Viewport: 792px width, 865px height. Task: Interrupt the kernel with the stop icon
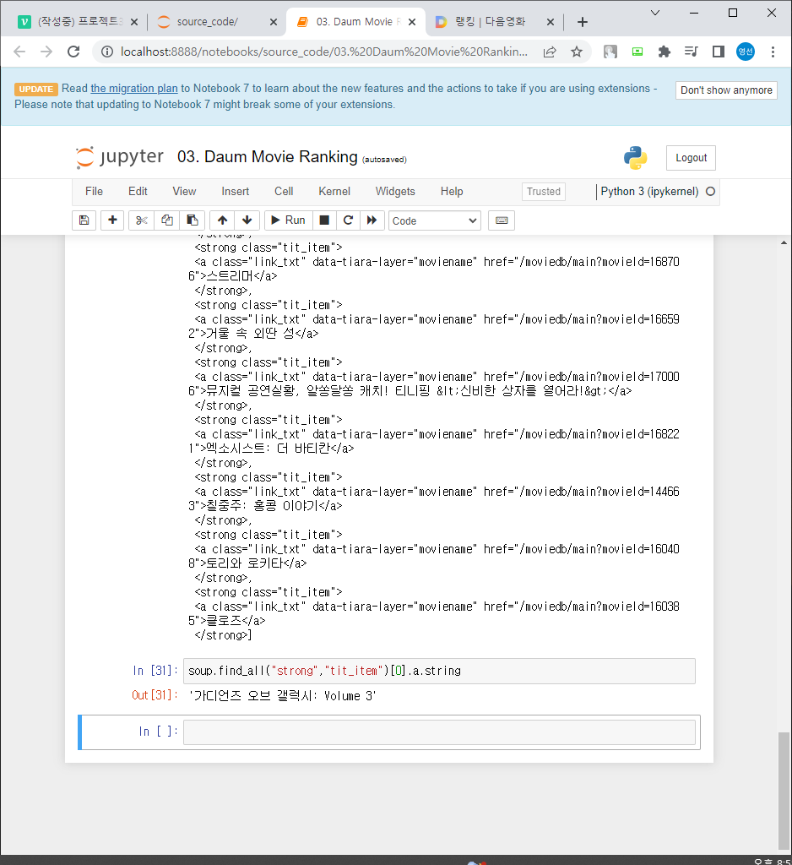pos(324,220)
